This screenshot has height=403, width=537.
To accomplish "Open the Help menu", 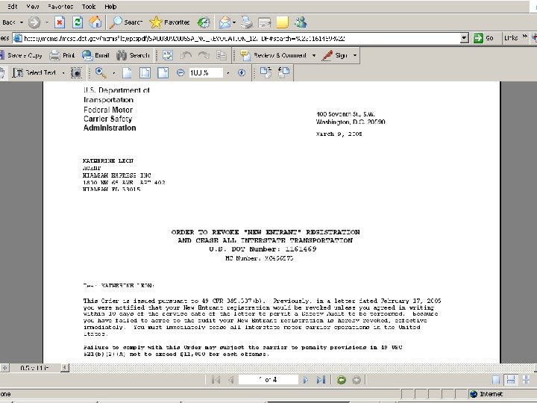I will [110, 7].
